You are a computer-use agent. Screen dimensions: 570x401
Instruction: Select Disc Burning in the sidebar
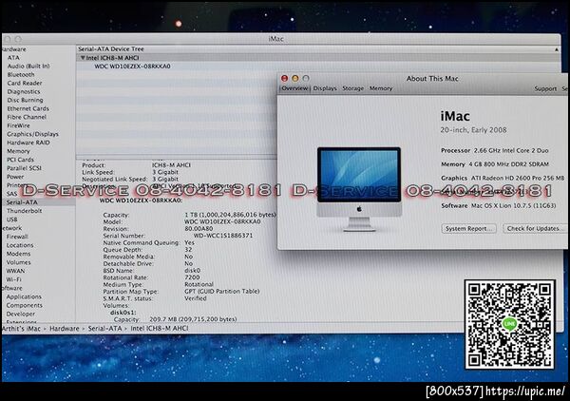(x=25, y=100)
